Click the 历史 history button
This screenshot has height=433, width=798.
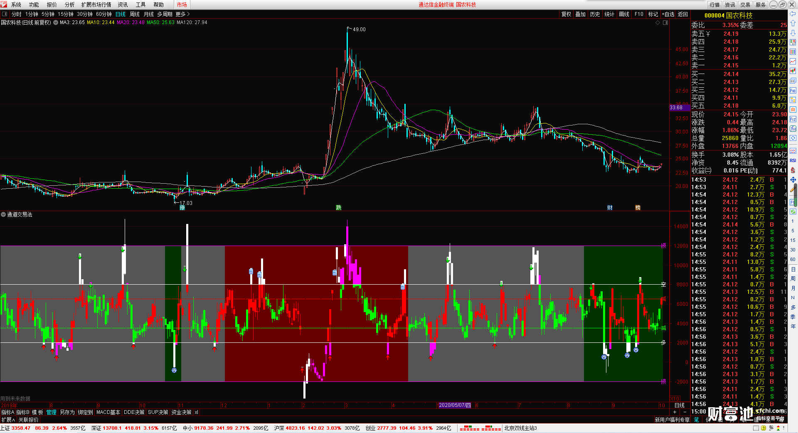pos(595,14)
